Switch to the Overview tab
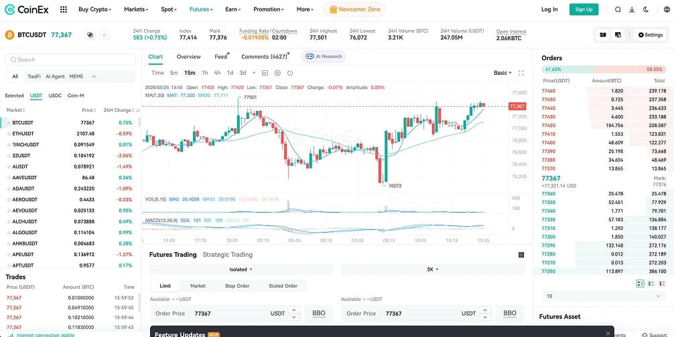The height and width of the screenshot is (337, 674). 188,57
